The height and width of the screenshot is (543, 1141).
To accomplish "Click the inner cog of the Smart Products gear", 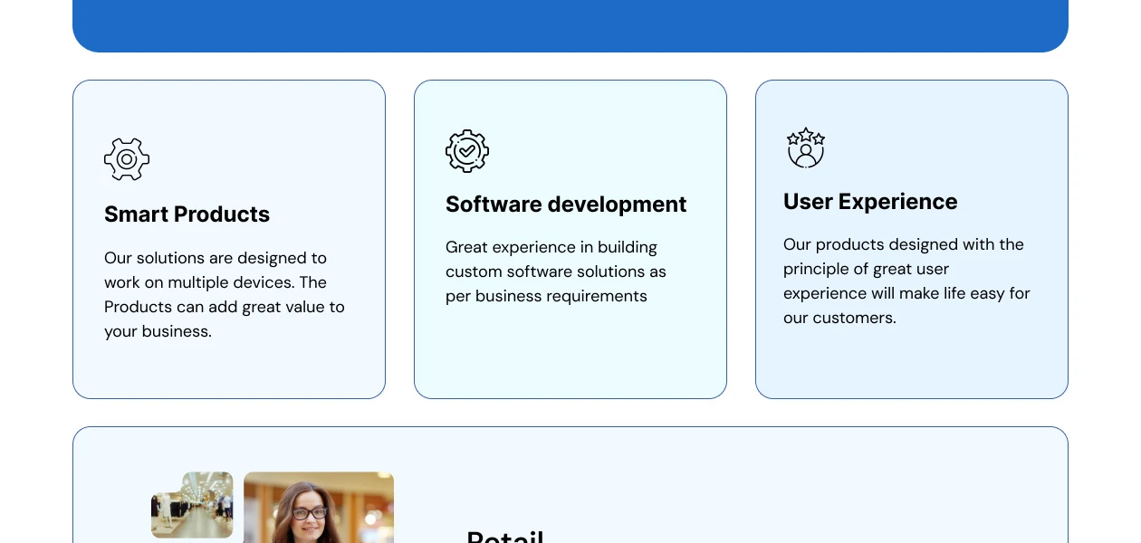I will 126,159.
